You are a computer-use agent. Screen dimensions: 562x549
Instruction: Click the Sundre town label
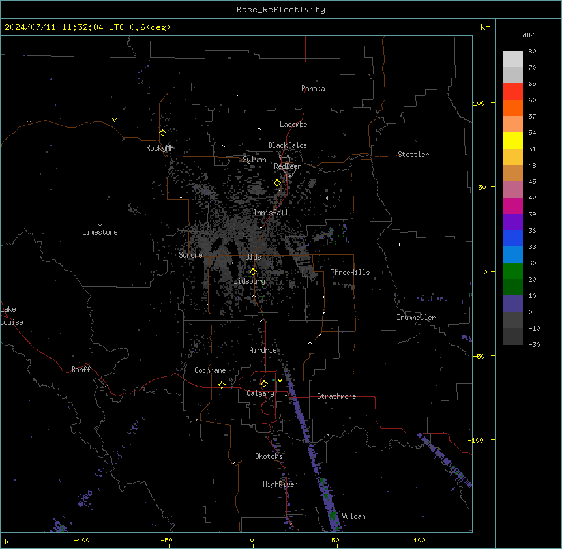coord(190,255)
